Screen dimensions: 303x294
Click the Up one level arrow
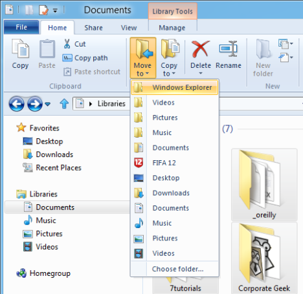coord(64,104)
